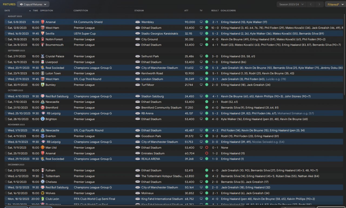Click the Arsenal badge in the 5/8/2023 fixture

[42, 22]
